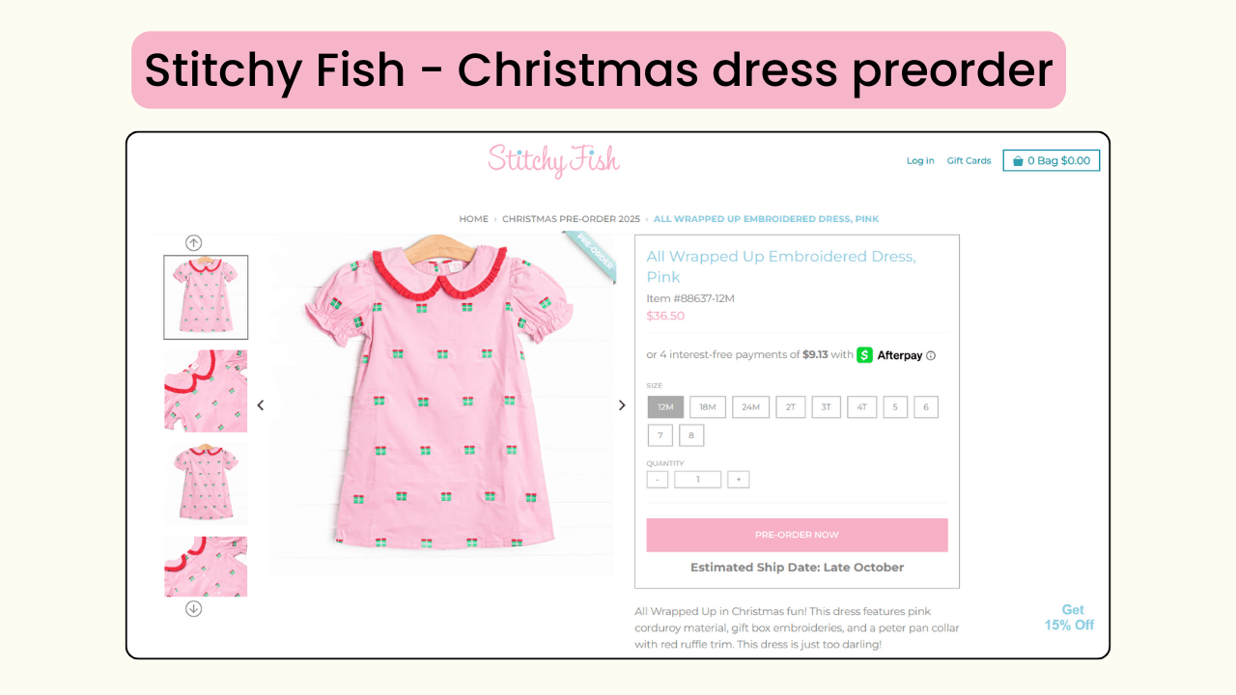
Task: Select the collar close-up thumbnail
Action: pyautogui.click(x=206, y=391)
